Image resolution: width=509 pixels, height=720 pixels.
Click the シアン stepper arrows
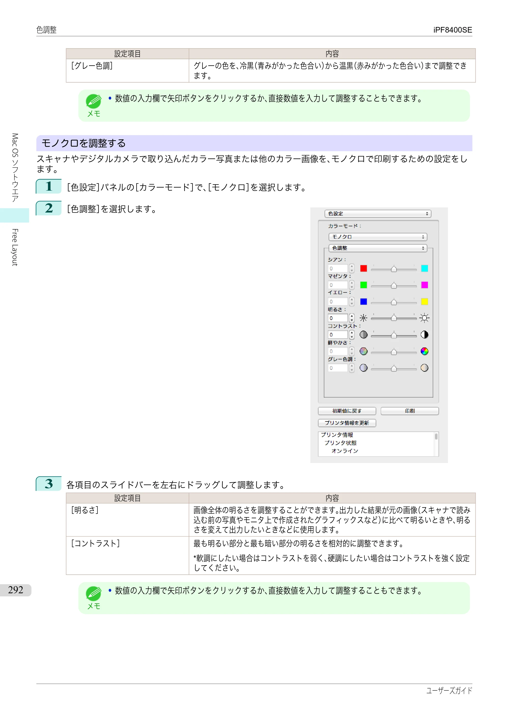[x=352, y=269]
